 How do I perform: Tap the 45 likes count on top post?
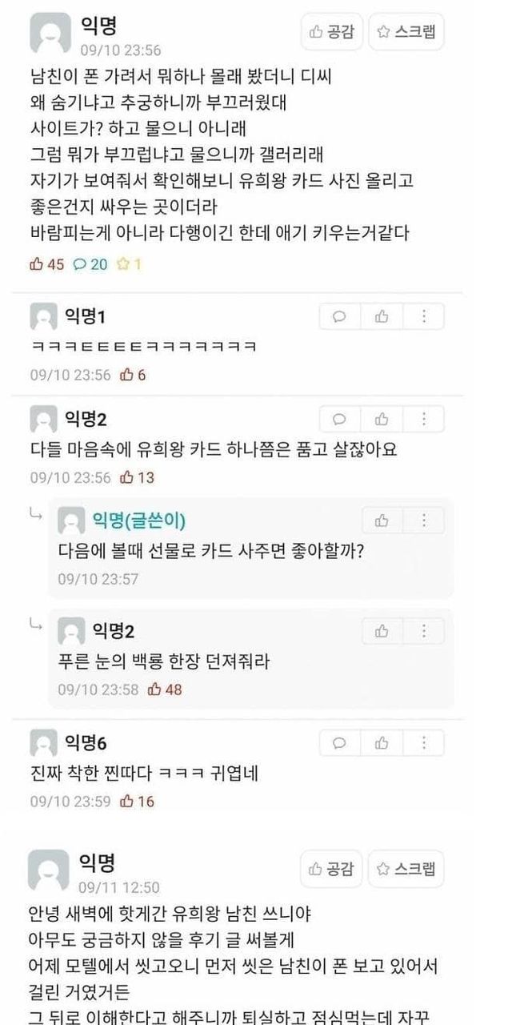click(46, 264)
